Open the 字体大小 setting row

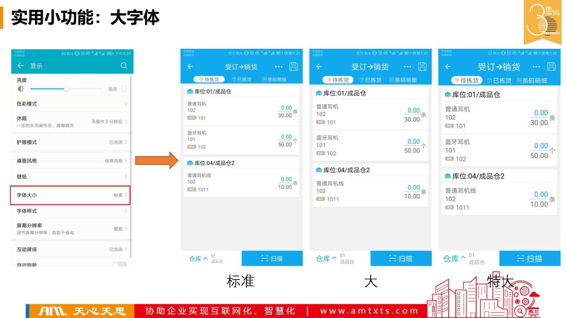point(70,195)
